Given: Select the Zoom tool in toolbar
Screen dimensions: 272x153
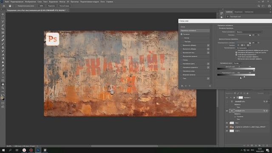Looking at the screenshot, I should pos(3,88).
